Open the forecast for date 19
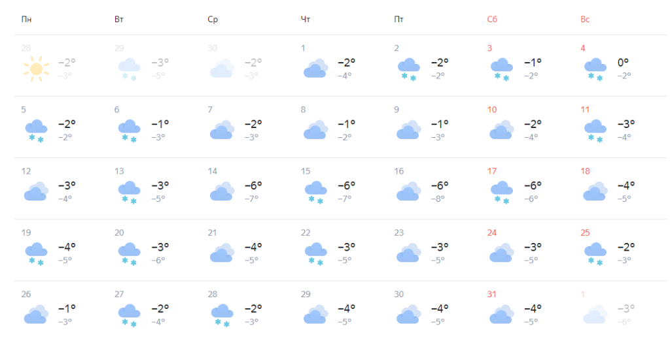670x339 pixels. pyautogui.click(x=26, y=233)
